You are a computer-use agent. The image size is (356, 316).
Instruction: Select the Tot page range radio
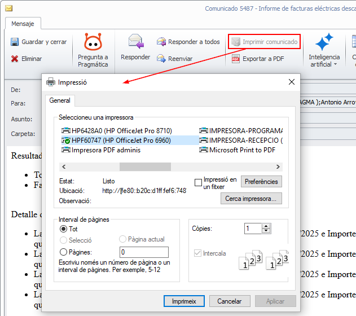click(x=63, y=229)
